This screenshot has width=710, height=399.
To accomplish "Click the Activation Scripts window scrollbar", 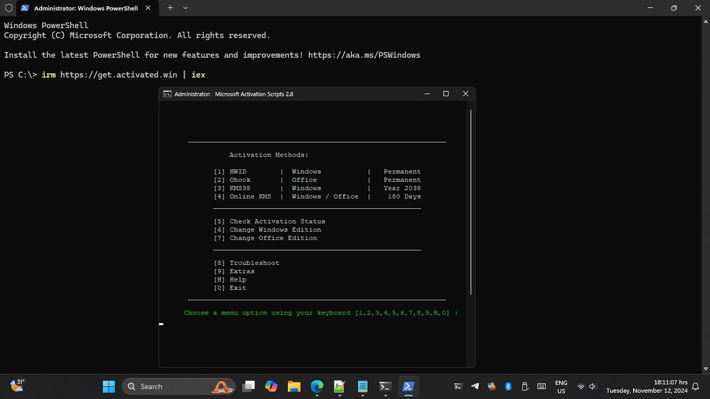I will [x=471, y=202].
